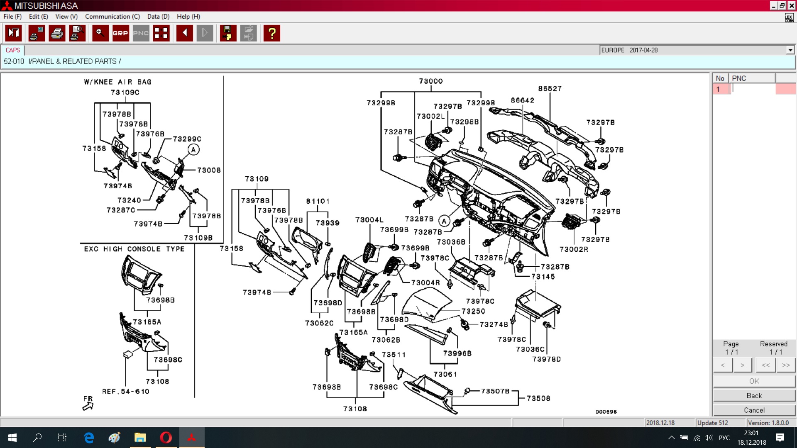Click the yellow question mark help icon
Viewport: 797px width, 448px height.
(272, 33)
